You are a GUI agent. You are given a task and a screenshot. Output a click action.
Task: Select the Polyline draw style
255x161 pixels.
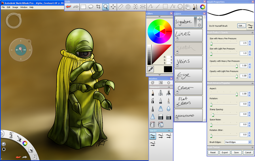pos(173,7)
